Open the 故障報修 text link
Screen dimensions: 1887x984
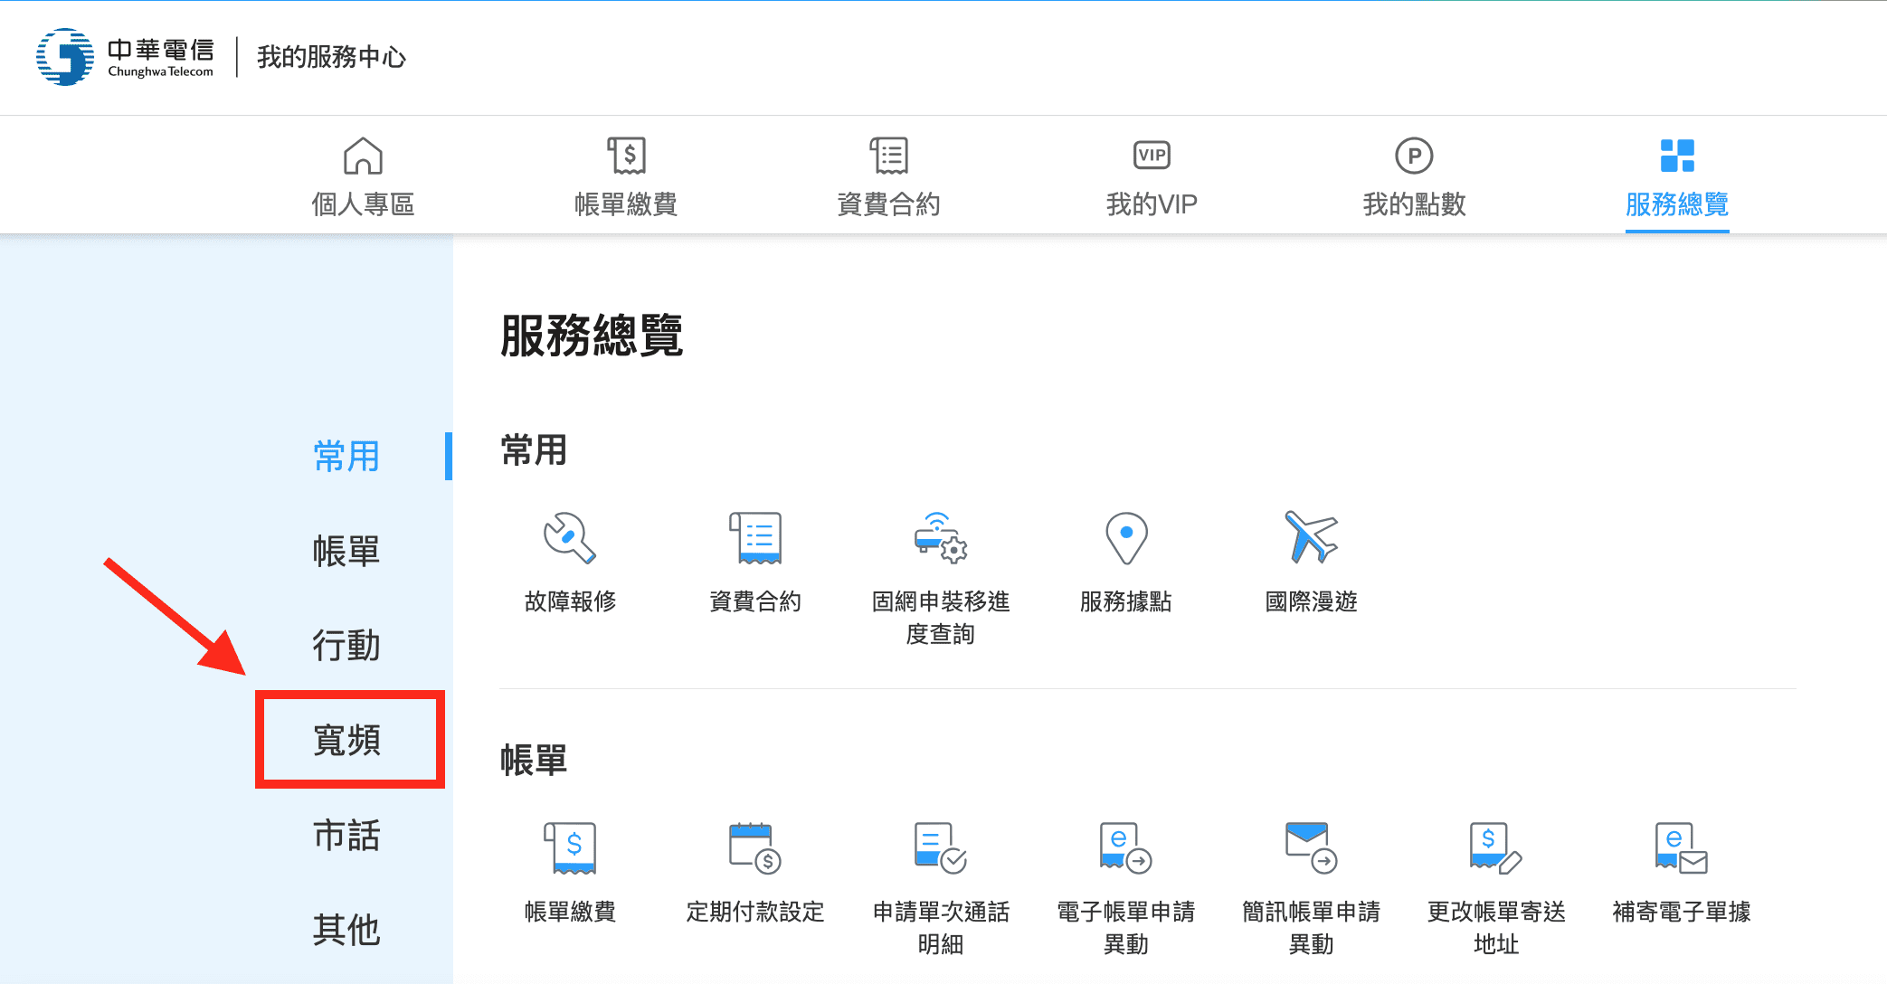(570, 601)
